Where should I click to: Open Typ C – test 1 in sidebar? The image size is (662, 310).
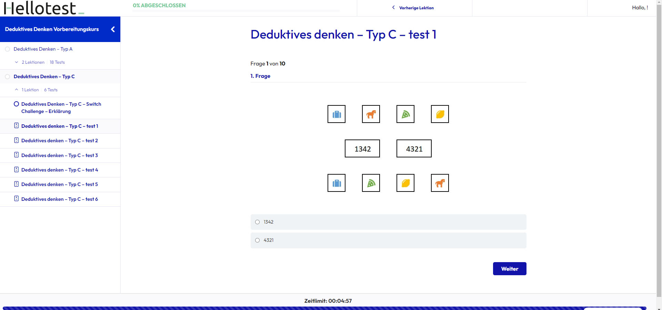pyautogui.click(x=60, y=126)
